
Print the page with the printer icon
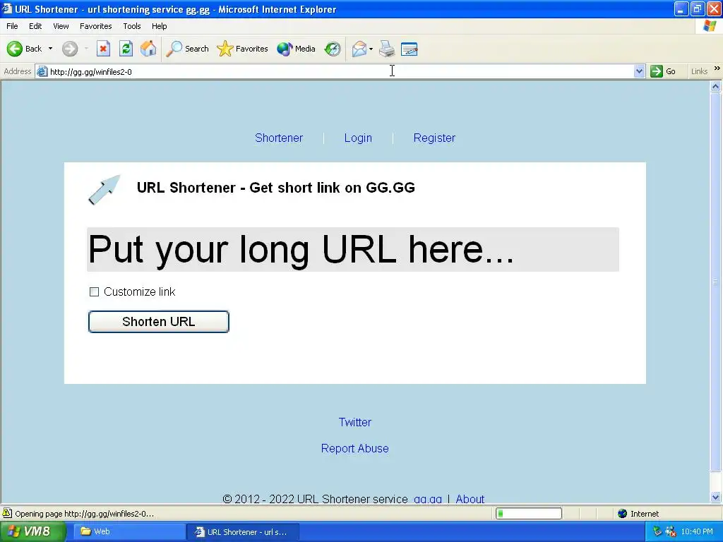point(387,49)
